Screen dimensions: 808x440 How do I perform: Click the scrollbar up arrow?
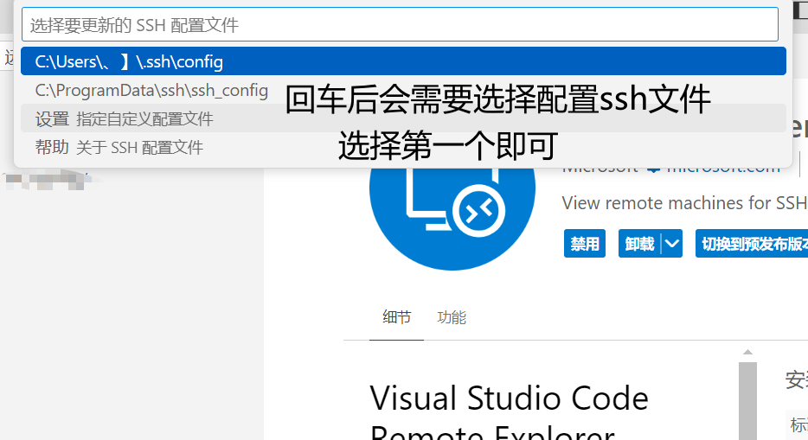747,353
